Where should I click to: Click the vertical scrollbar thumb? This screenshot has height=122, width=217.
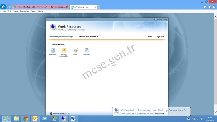216,62
